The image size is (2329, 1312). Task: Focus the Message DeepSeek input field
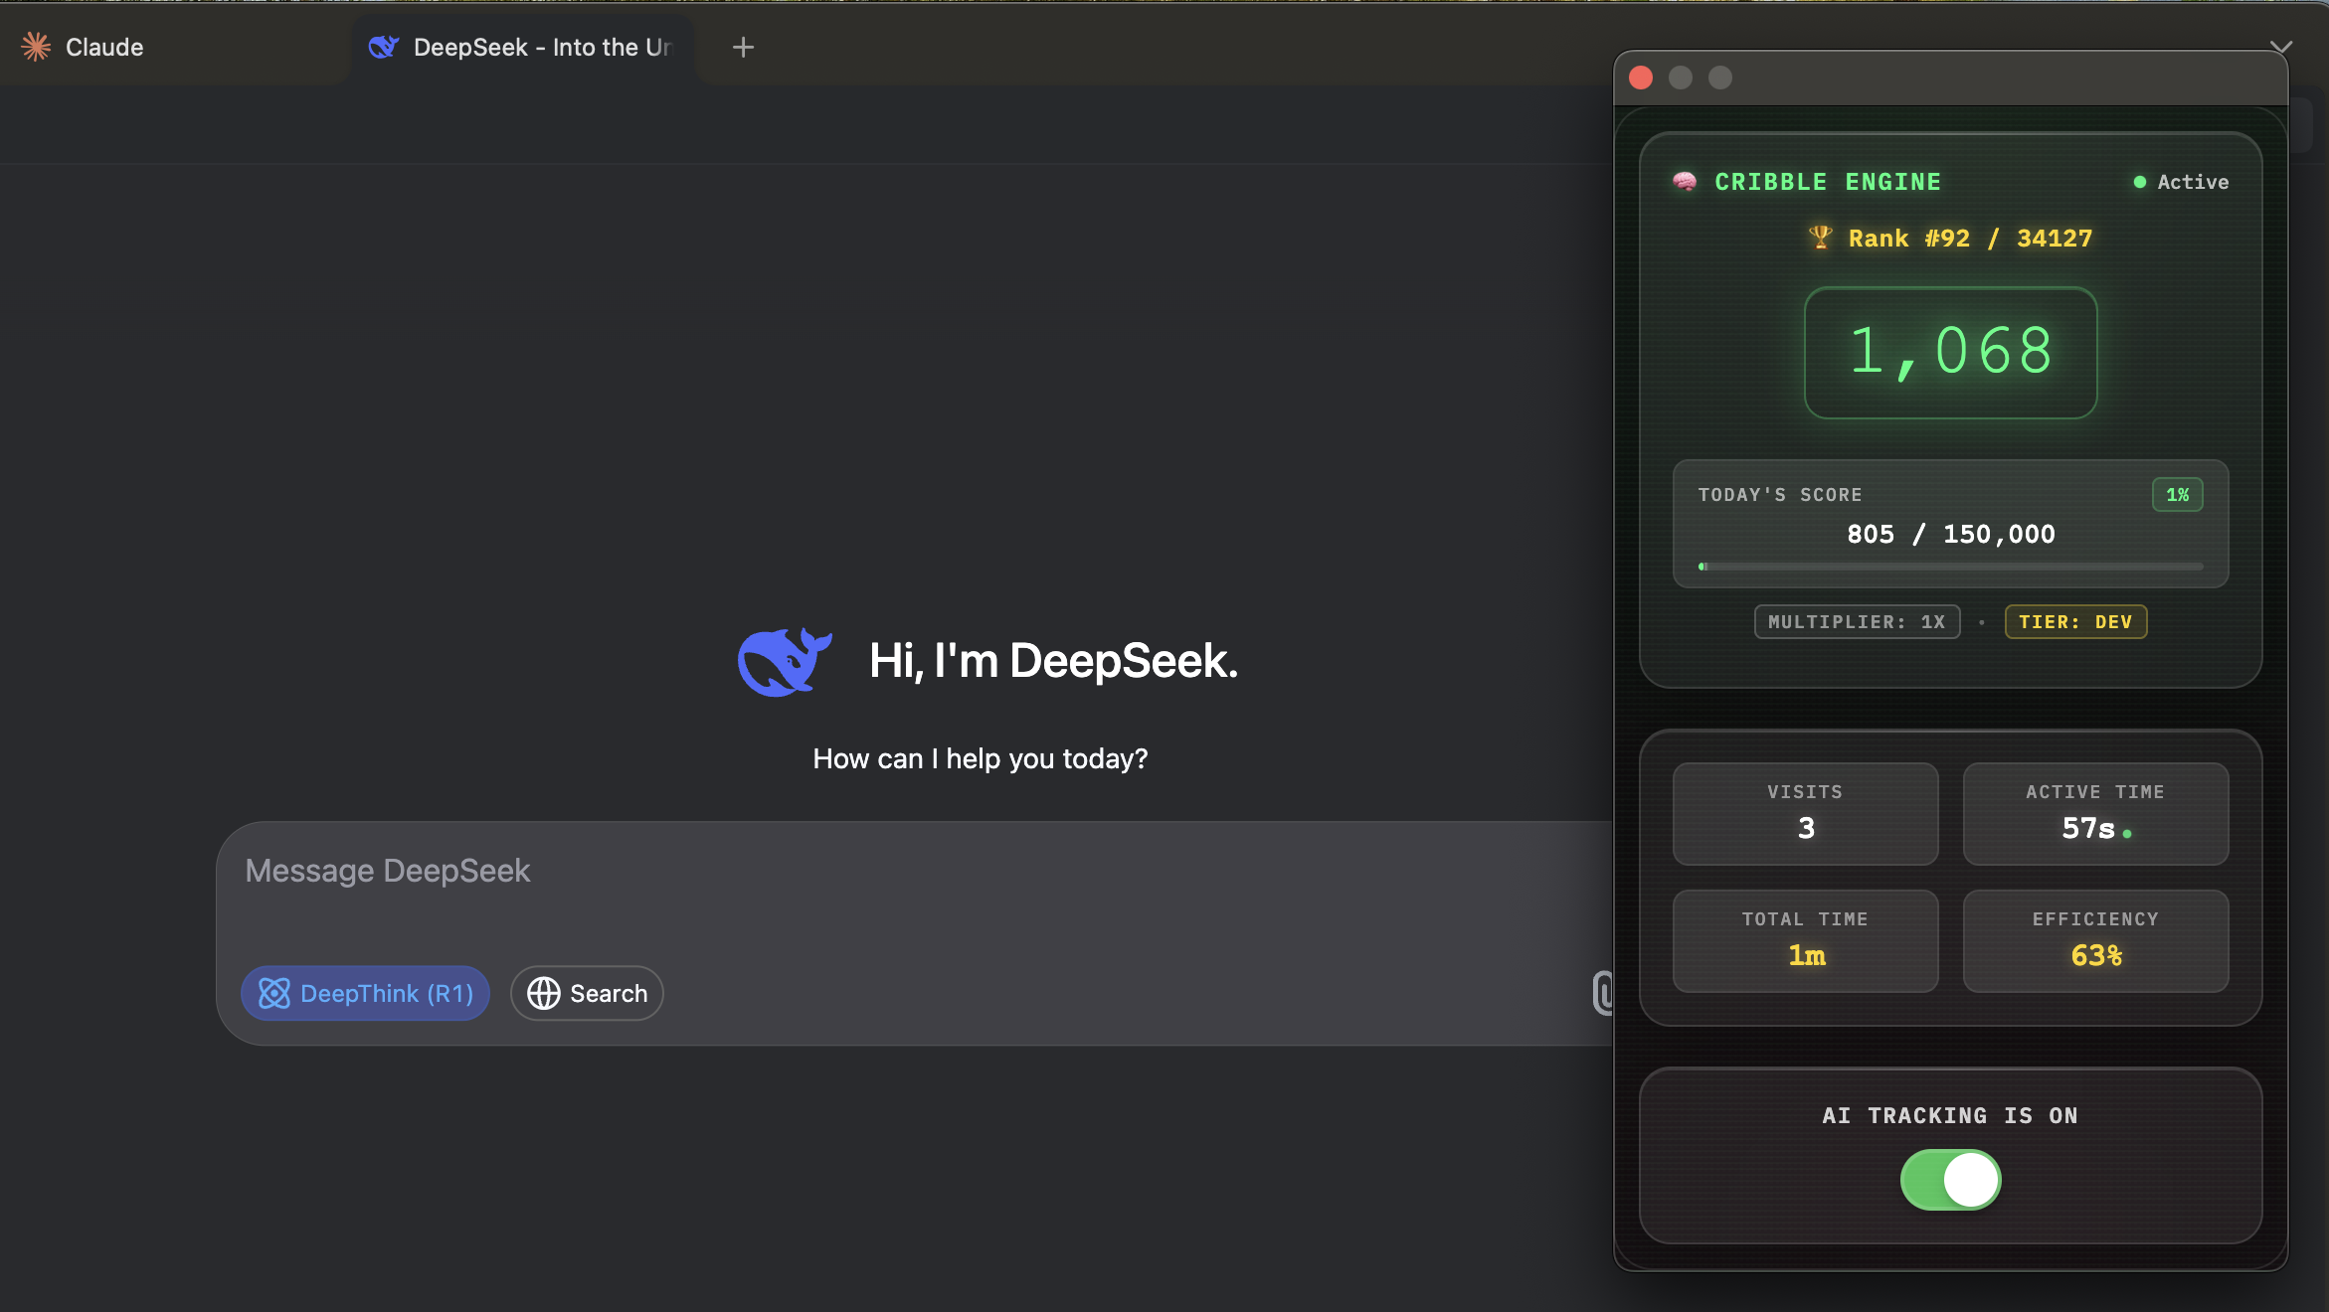(915, 872)
